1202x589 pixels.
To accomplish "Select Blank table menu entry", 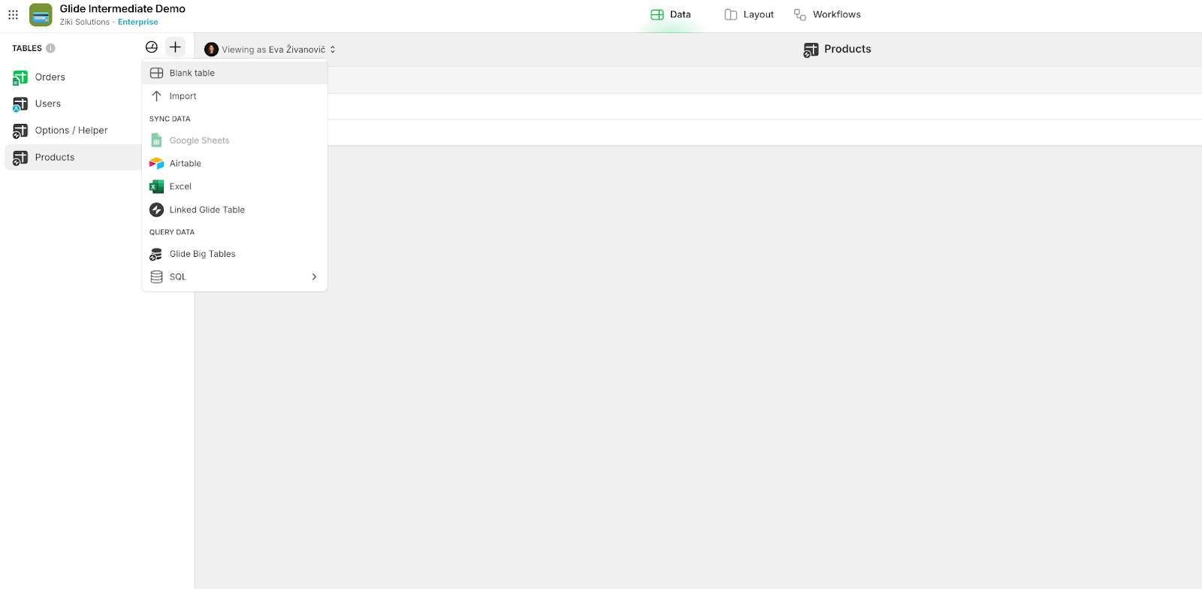I will pyautogui.click(x=234, y=73).
